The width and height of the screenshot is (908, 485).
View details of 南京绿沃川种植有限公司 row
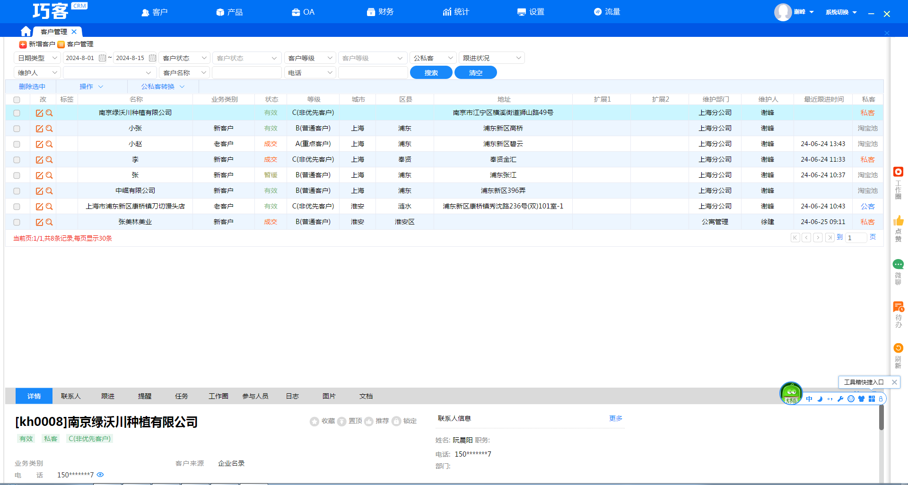click(x=49, y=113)
